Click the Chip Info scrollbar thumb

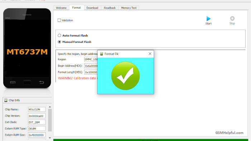point(50,120)
